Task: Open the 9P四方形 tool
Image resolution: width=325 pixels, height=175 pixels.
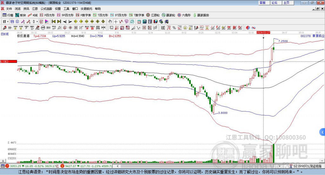Action: (65, 15)
